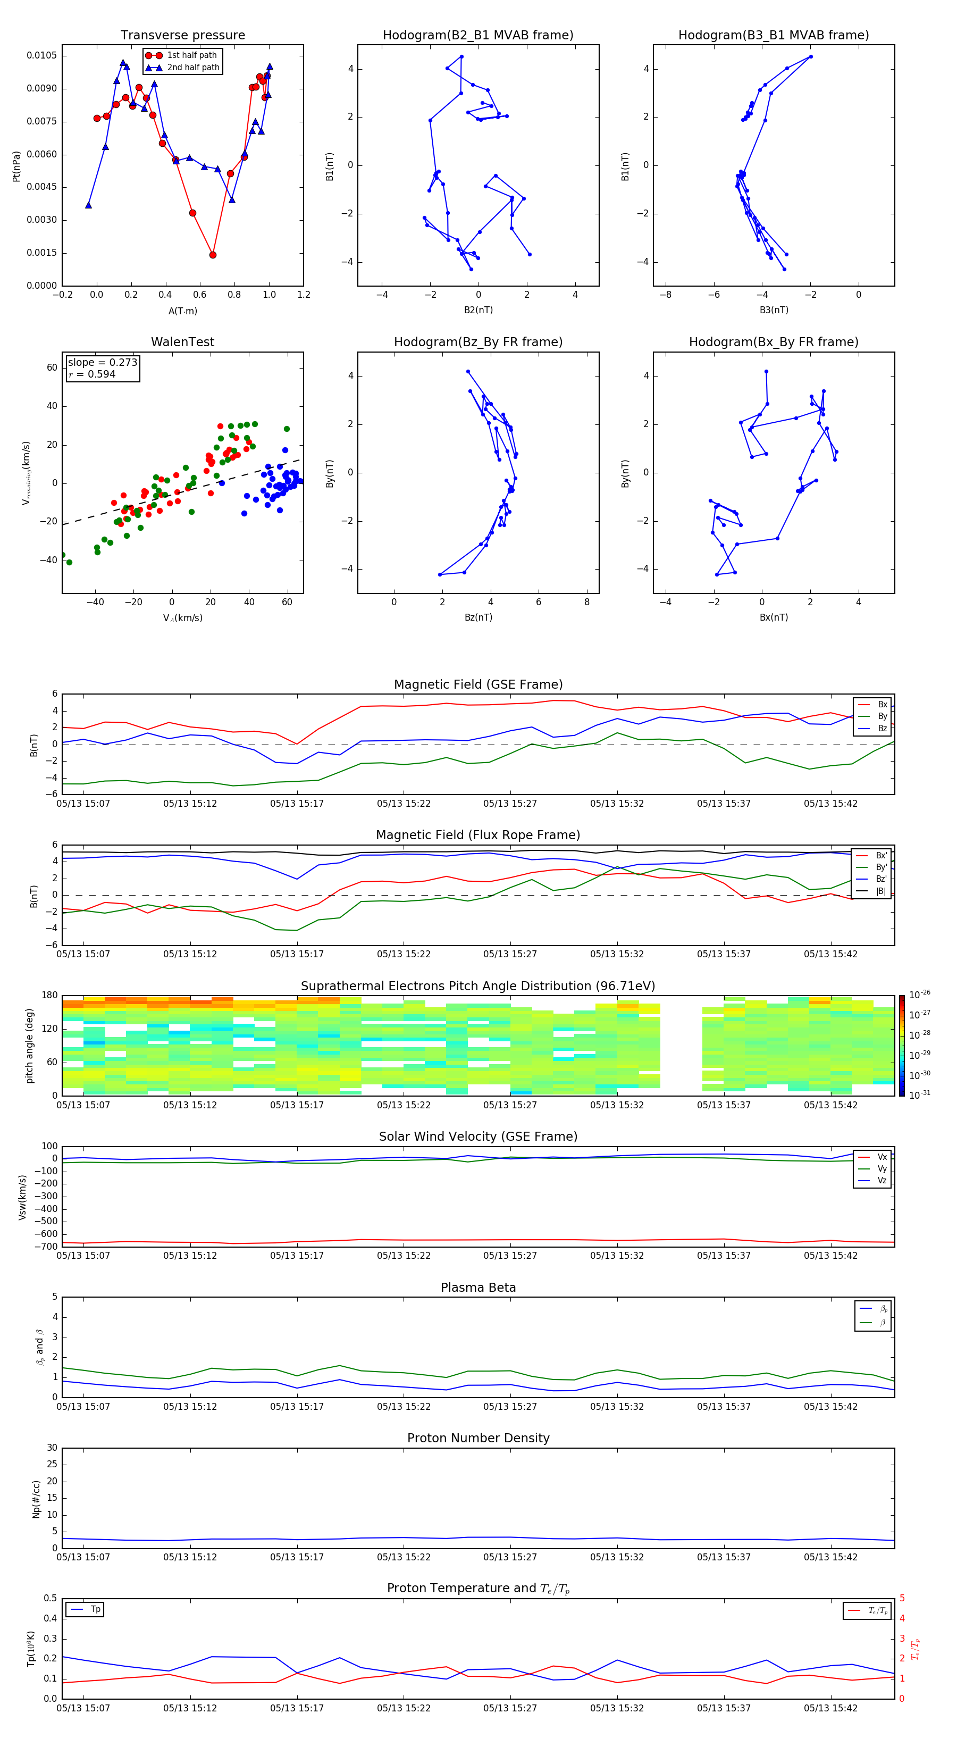Viewport: 957px width, 1755px height.
Task: Click the 'Hodogram(Bz_By FR frame)' title
Action: point(478,342)
